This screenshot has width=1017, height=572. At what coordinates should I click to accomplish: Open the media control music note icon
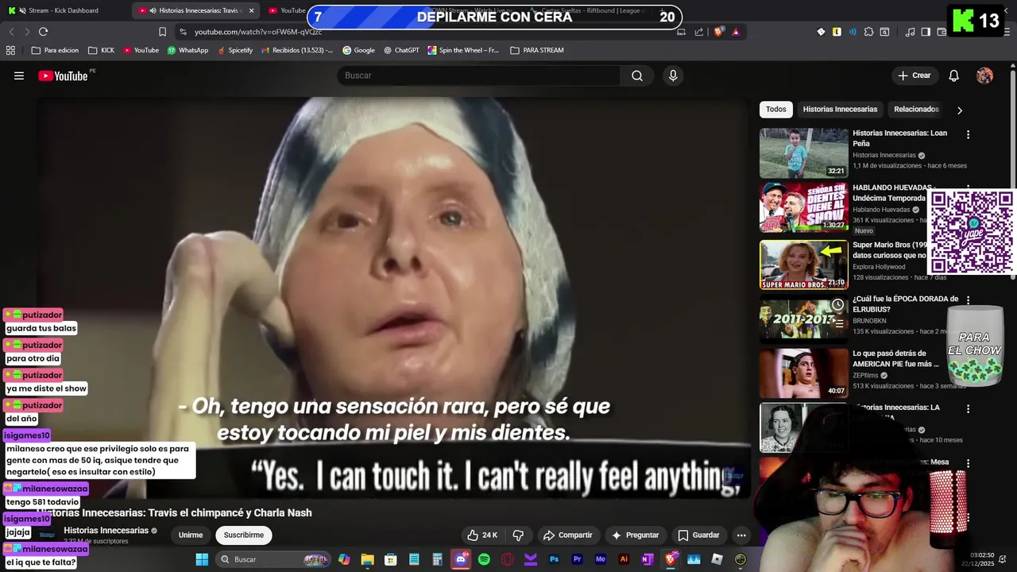tap(910, 32)
